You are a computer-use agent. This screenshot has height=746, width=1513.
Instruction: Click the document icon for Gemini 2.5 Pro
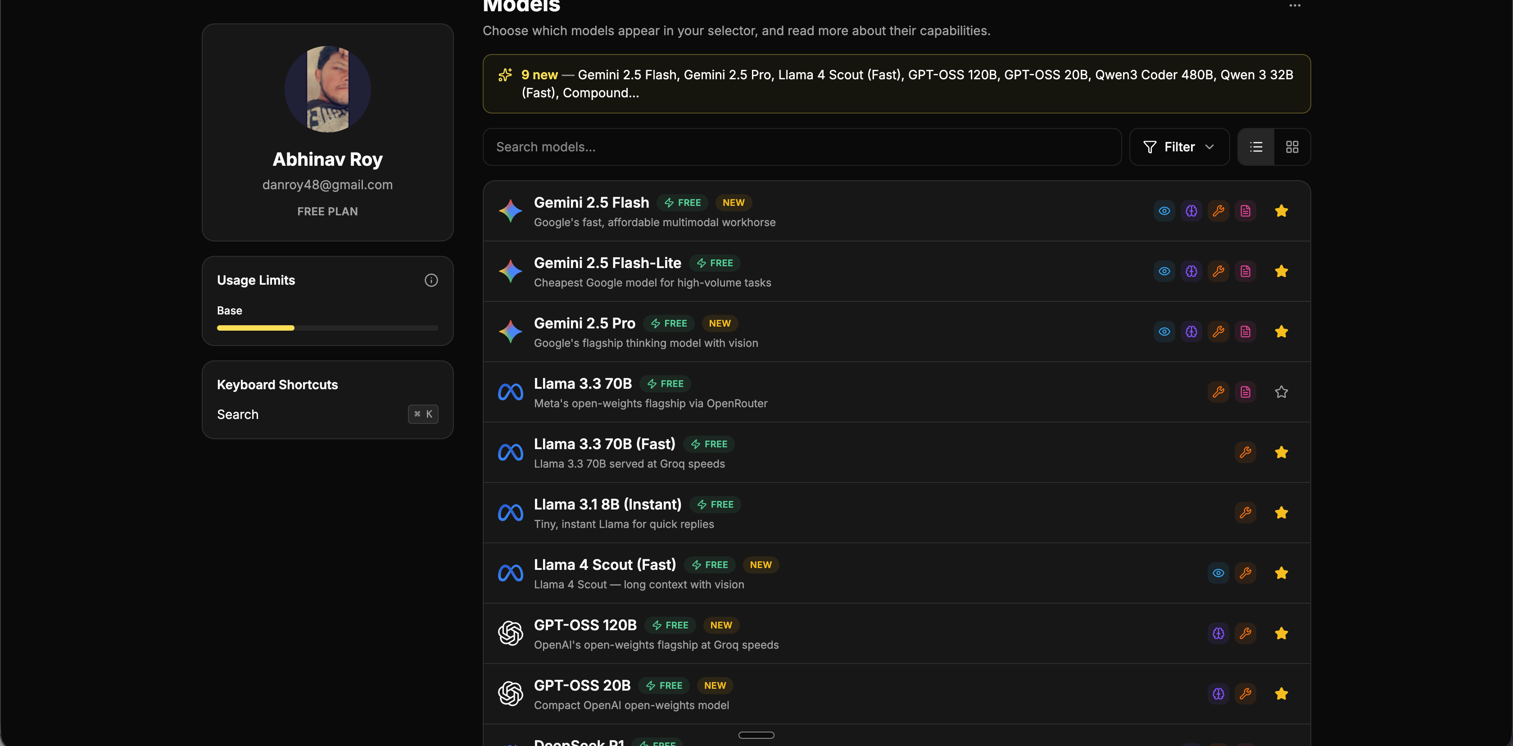coord(1245,332)
